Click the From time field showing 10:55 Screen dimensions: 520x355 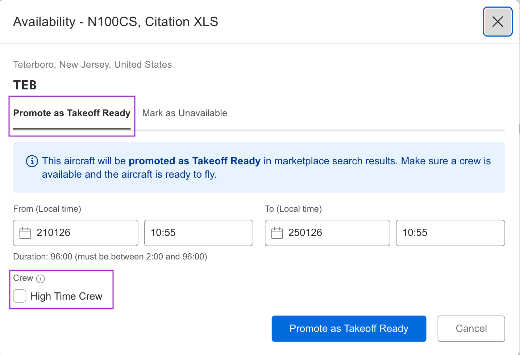[x=198, y=233]
